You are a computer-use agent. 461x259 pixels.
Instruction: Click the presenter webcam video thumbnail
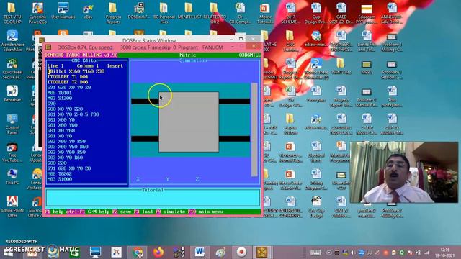(404, 173)
